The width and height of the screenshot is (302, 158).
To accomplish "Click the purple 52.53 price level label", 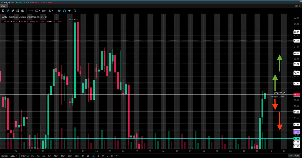I will point(296,132).
